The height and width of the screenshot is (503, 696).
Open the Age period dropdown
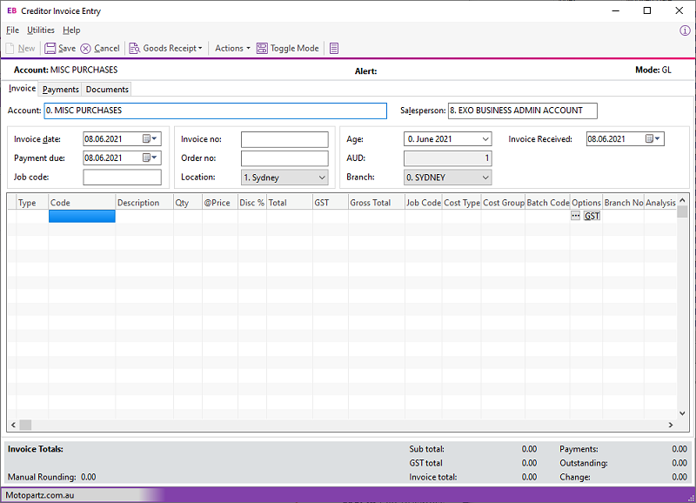tap(485, 138)
